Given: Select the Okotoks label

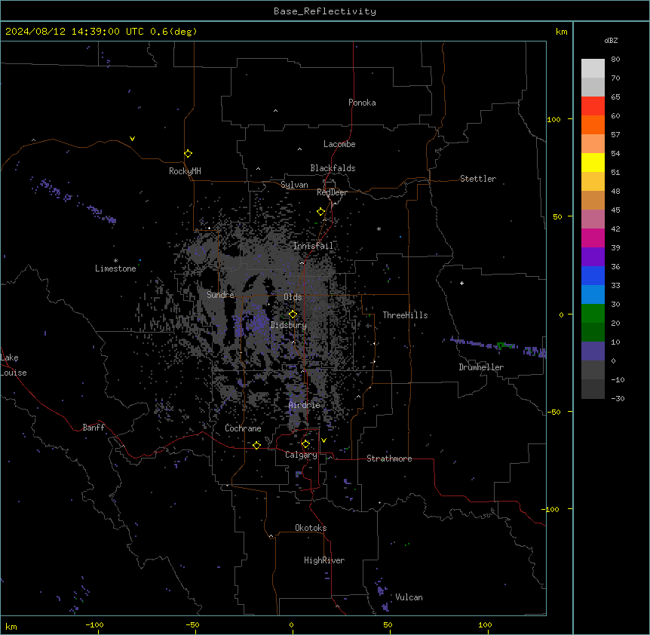Looking at the screenshot, I should click(x=311, y=528).
